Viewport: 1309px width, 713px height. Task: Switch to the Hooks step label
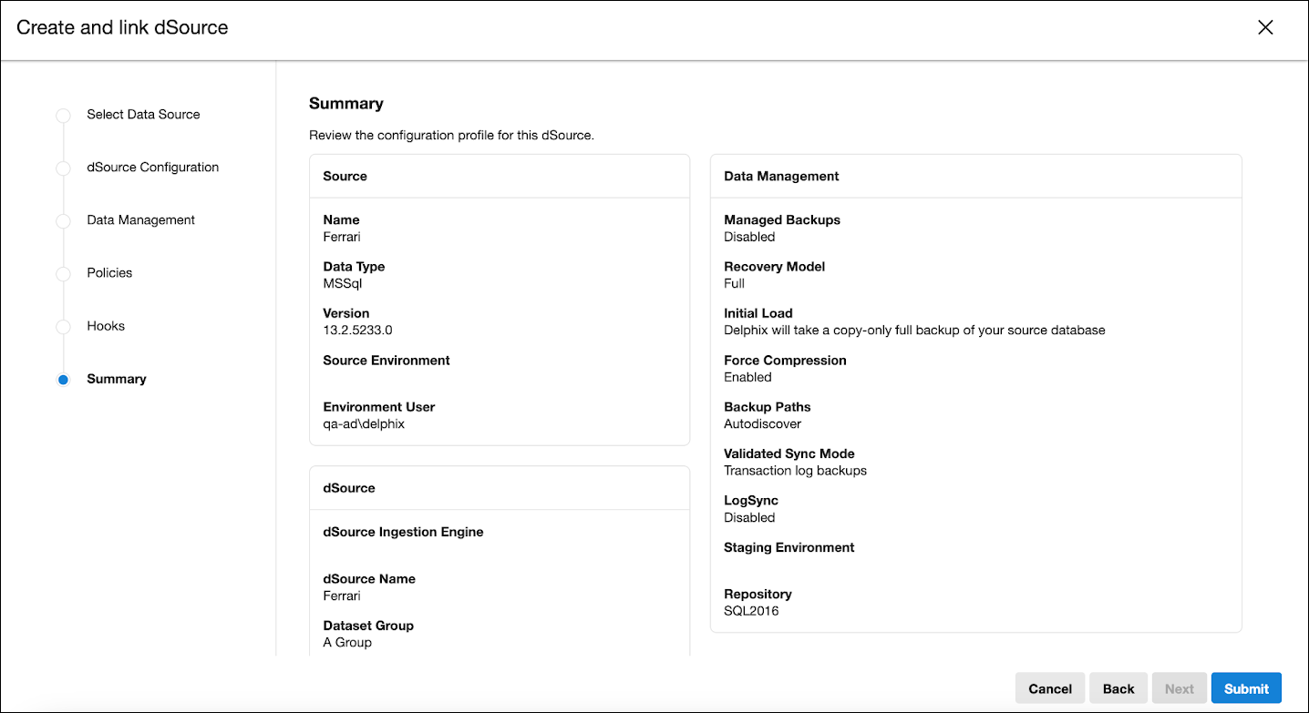click(x=106, y=326)
